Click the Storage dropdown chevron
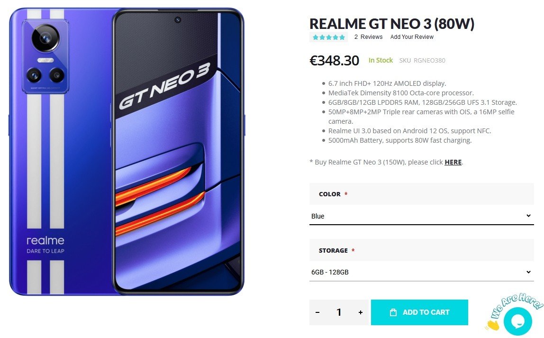 pyautogui.click(x=528, y=272)
